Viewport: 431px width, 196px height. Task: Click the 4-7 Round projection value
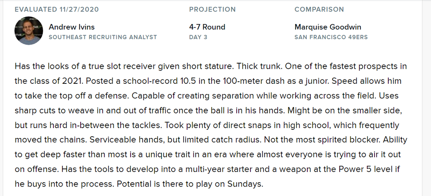coord(207,27)
